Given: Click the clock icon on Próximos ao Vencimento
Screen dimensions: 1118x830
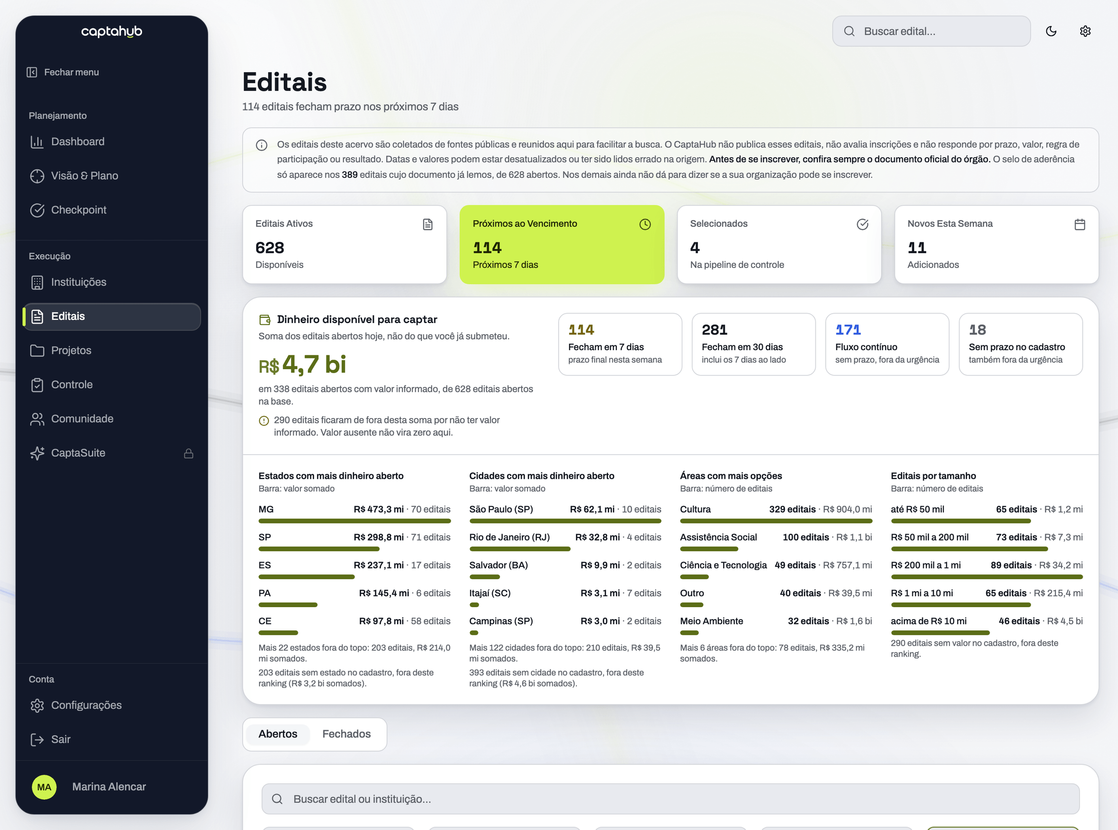Looking at the screenshot, I should click(645, 224).
